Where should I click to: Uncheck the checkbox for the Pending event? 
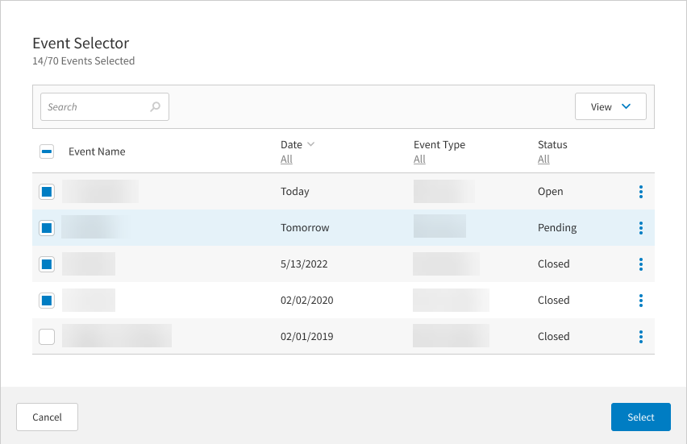47,228
